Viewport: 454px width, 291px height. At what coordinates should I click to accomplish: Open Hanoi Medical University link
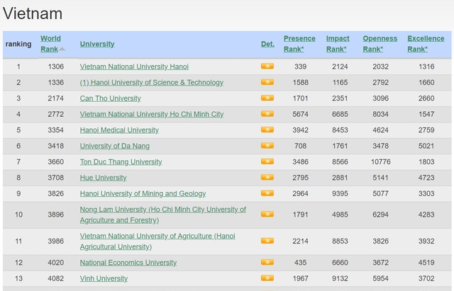(x=119, y=130)
